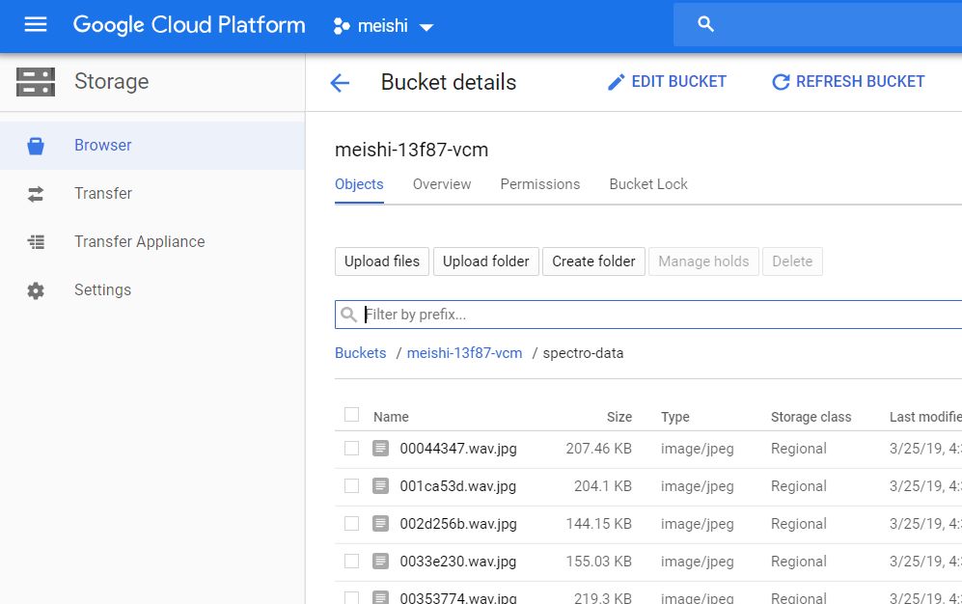The image size is (962, 604).
Task: Click the file icon for 00044347.wav.jpg
Action: tap(381, 449)
